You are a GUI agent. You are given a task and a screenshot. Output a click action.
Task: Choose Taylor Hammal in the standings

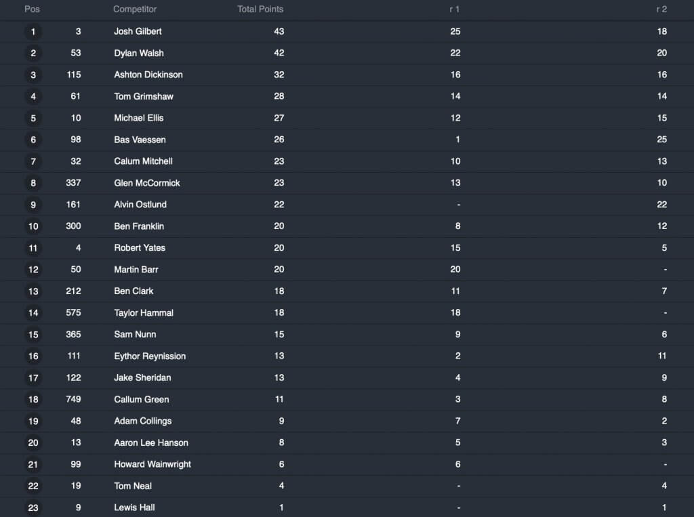tap(144, 313)
